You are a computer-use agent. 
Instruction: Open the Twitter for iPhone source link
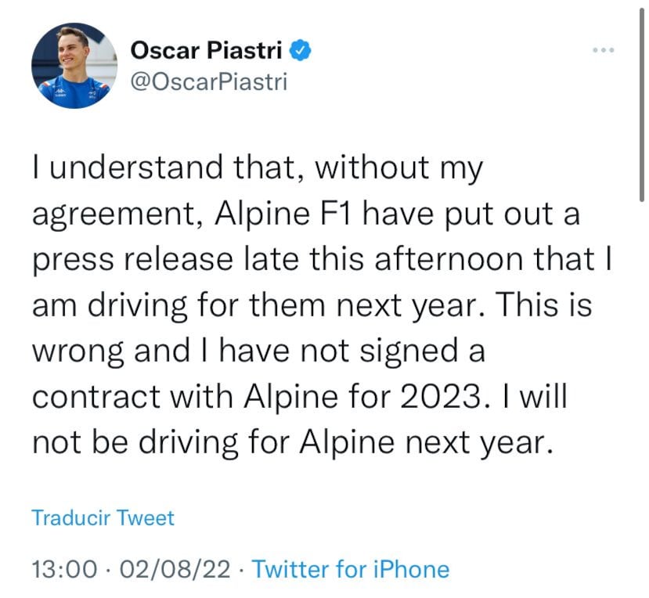352,569
